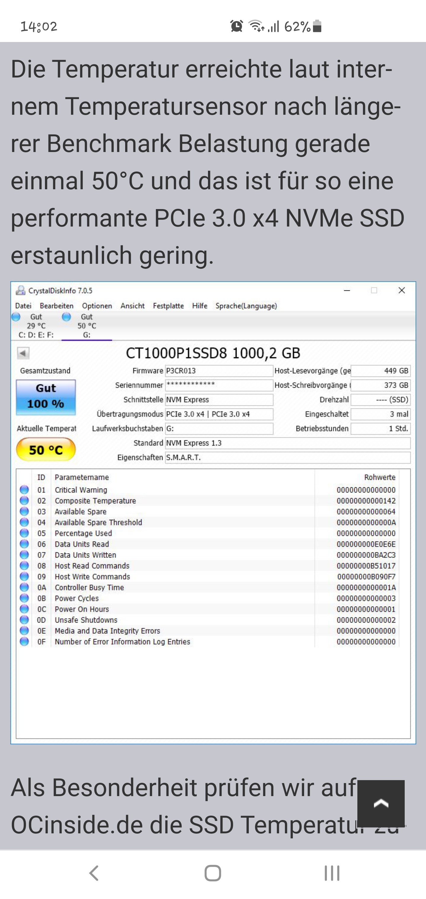Tap the battery icon in status bar

click(317, 26)
